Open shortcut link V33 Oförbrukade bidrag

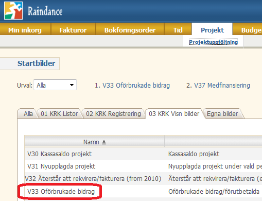[136, 86]
